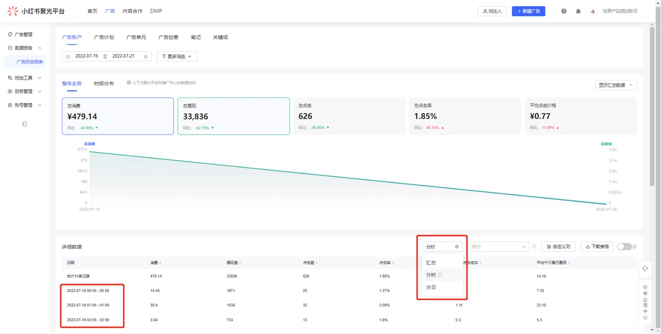Viewport: 661px width, 334px height.
Task: Clear the 分时 selection with its x icon
Action: tap(457, 247)
